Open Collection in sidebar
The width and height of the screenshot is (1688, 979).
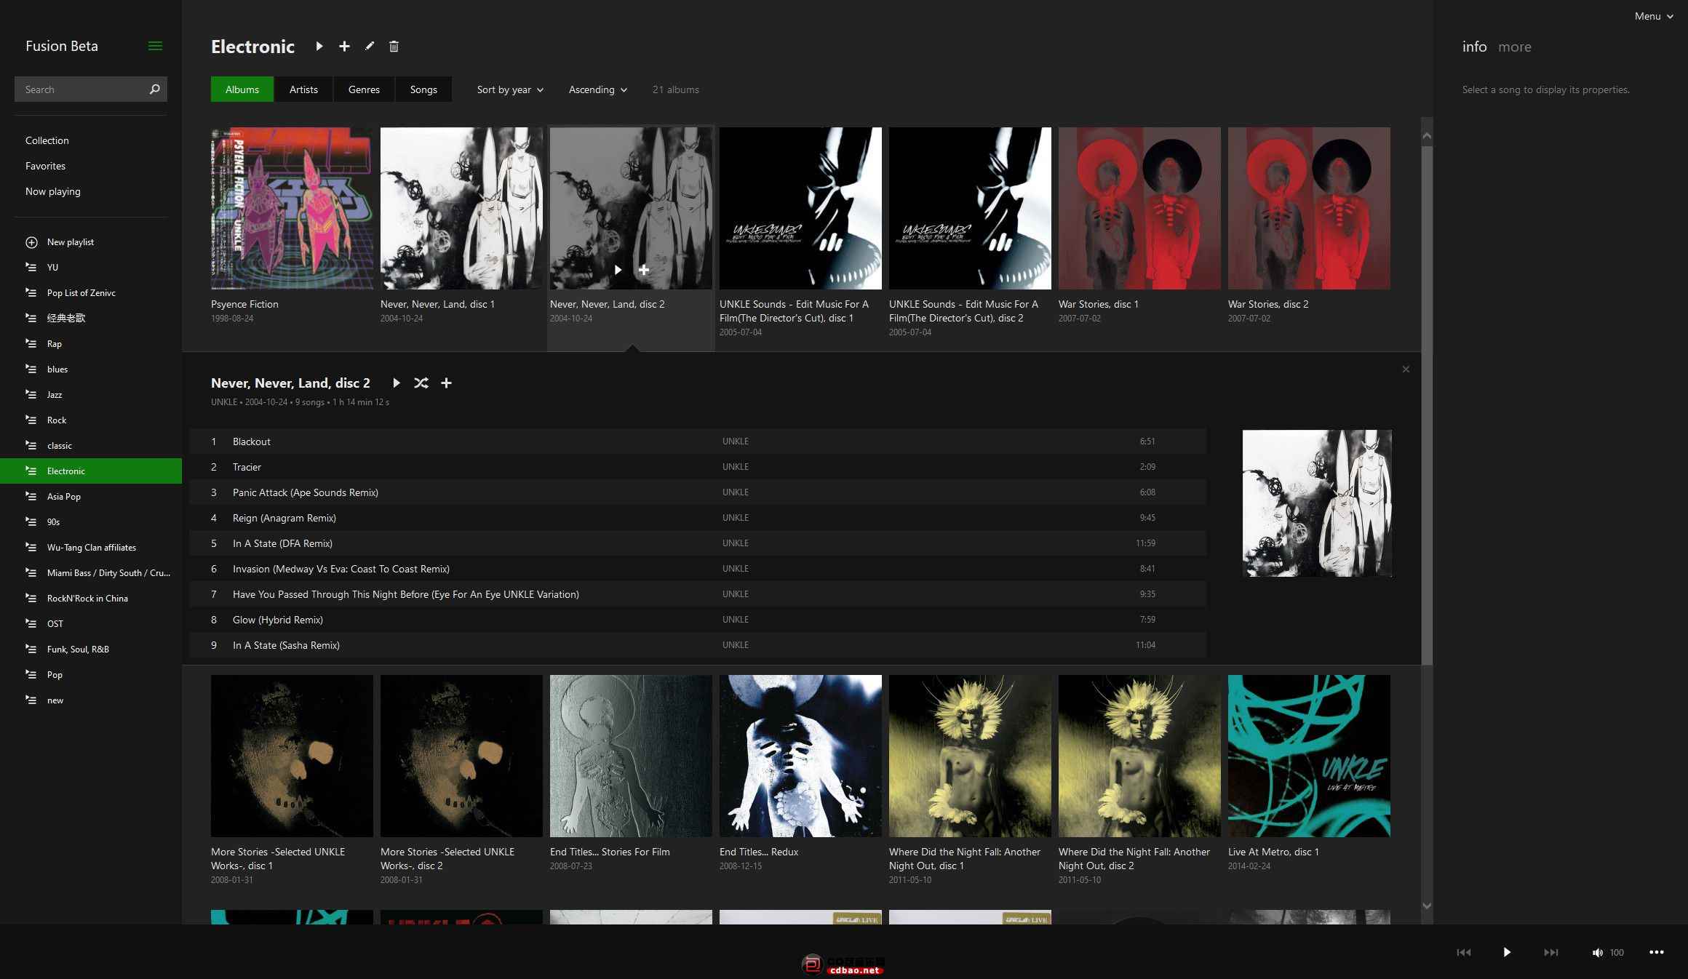pyautogui.click(x=47, y=140)
